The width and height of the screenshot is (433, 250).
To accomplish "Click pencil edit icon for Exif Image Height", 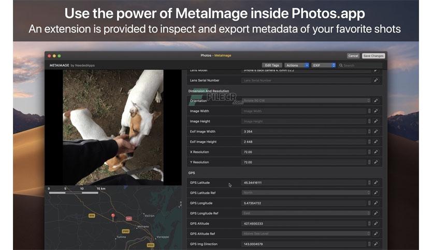I will coord(376,142).
